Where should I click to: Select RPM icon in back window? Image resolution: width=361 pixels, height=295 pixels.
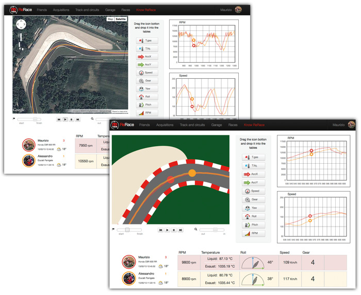pos(141,113)
